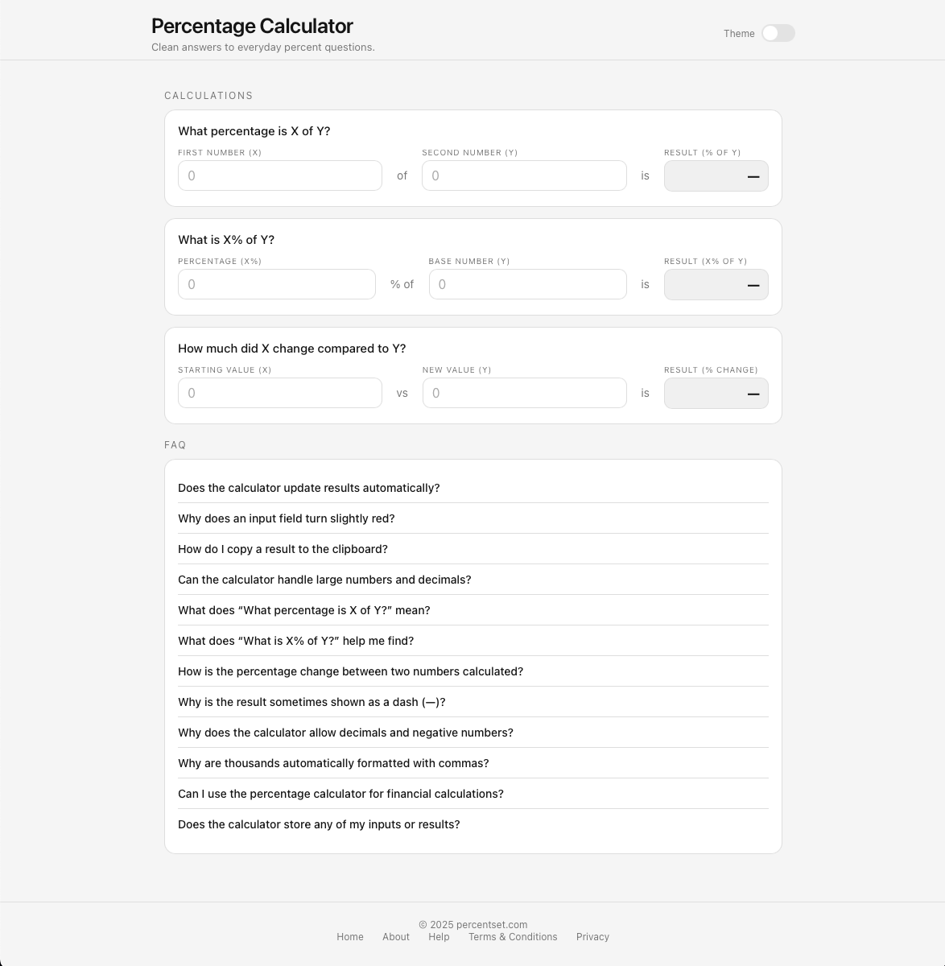Toggle the Theme switch
Screen dimensions: 945x966
(x=778, y=33)
